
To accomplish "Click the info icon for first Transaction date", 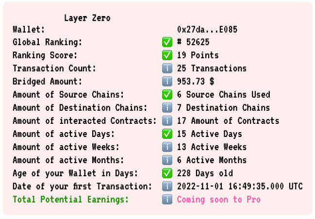I will click(x=167, y=186).
